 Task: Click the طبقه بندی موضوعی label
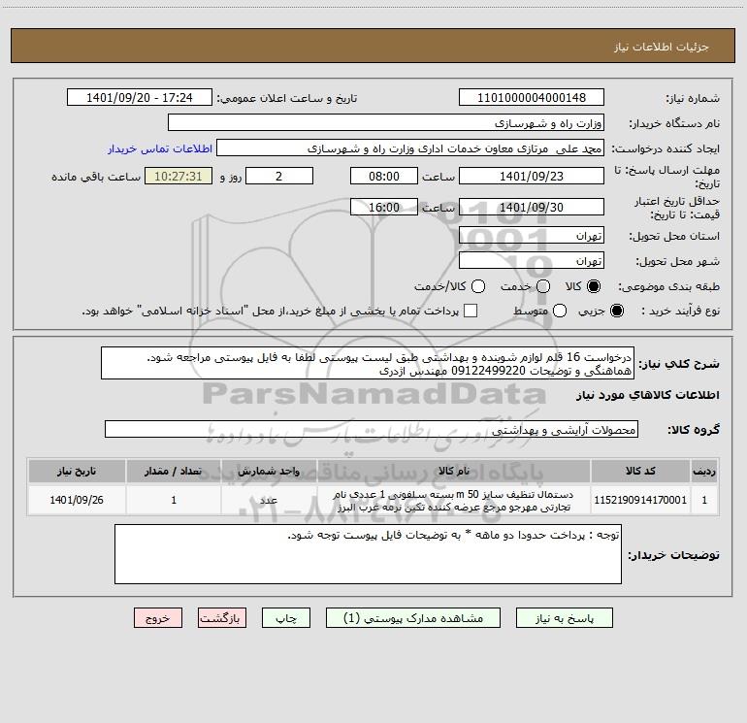(x=668, y=287)
